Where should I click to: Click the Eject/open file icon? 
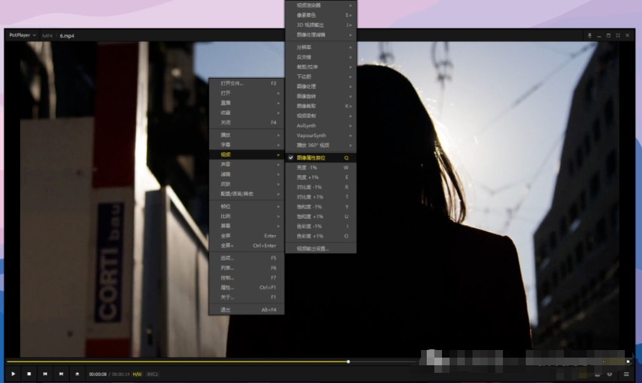tap(77, 374)
